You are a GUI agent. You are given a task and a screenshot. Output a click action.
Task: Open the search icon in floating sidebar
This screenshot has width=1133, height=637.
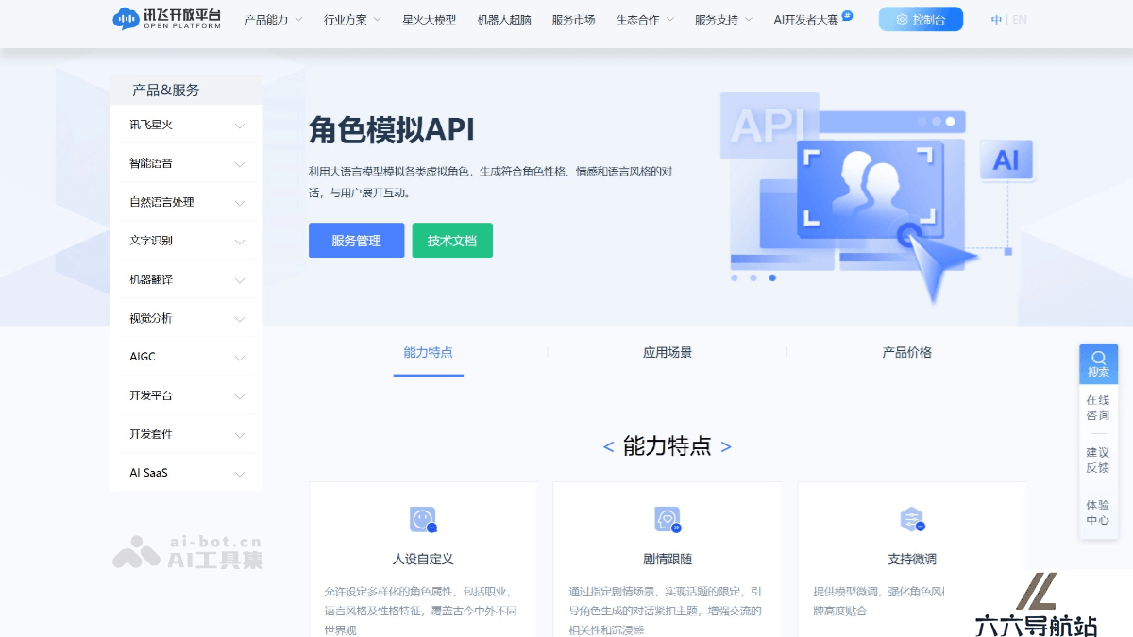pos(1098,363)
